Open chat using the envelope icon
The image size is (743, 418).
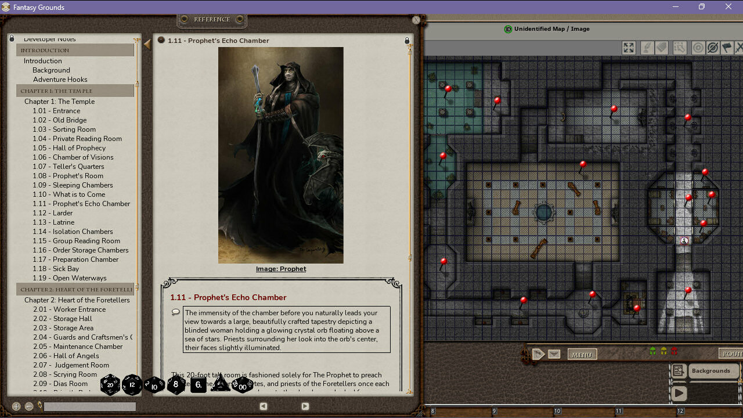(554, 354)
